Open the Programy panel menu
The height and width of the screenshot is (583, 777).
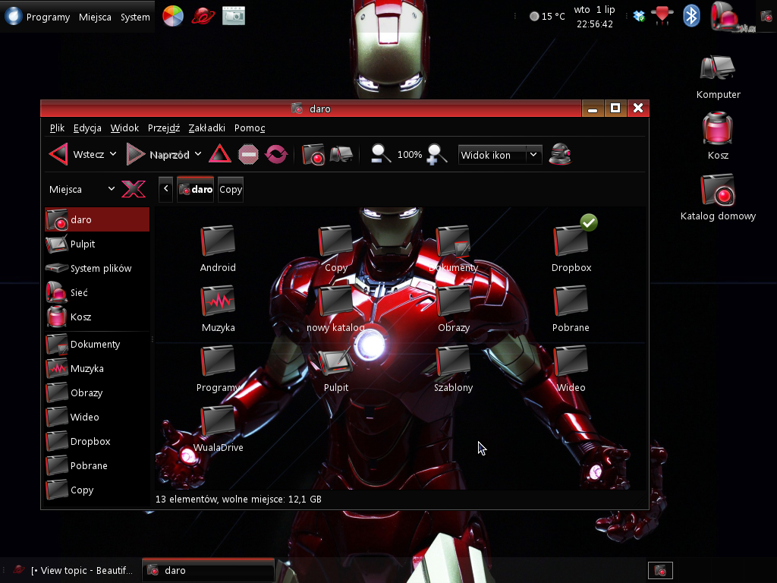48,17
